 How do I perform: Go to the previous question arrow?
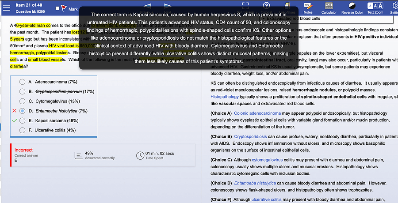pyautogui.click(x=147, y=6)
